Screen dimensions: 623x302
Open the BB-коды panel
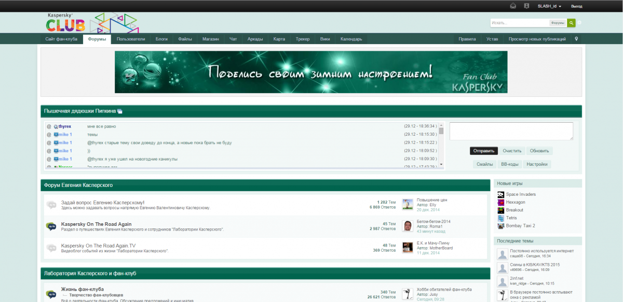(x=509, y=164)
